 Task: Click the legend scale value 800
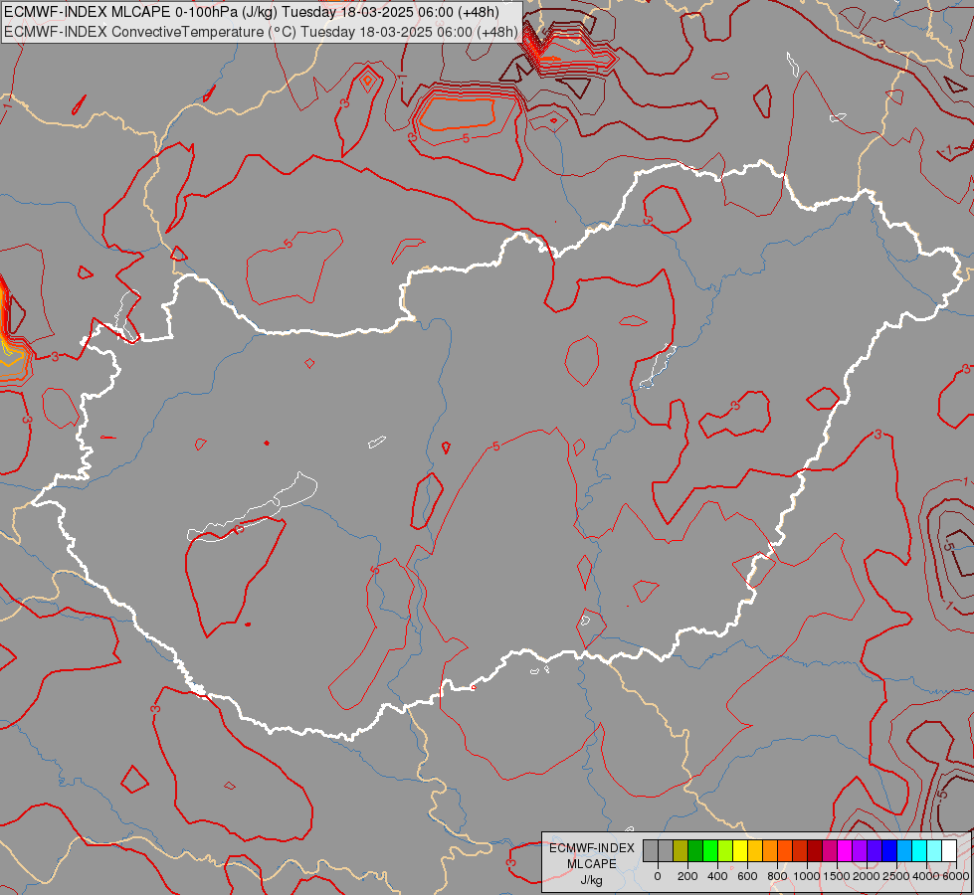coord(777,876)
